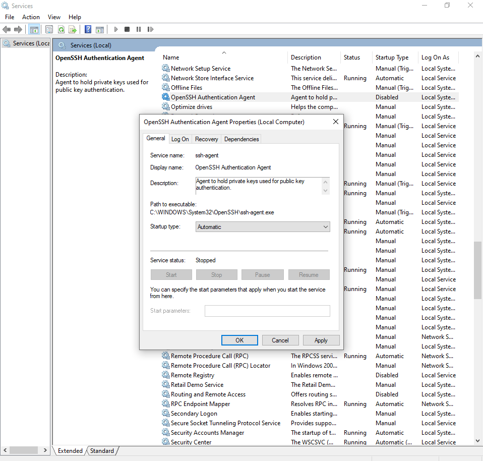483x461 pixels.
Task: Click into the Start parameters field
Action: click(x=267, y=311)
